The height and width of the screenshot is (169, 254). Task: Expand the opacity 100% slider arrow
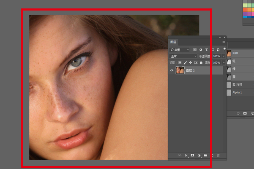pyautogui.click(x=224, y=56)
